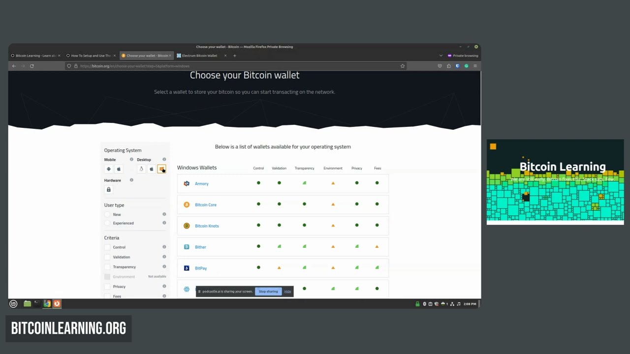Click the URL address bar
This screenshot has width=630, height=354.
[236, 66]
